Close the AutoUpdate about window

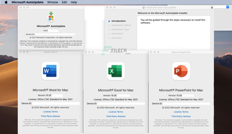point(21,7)
